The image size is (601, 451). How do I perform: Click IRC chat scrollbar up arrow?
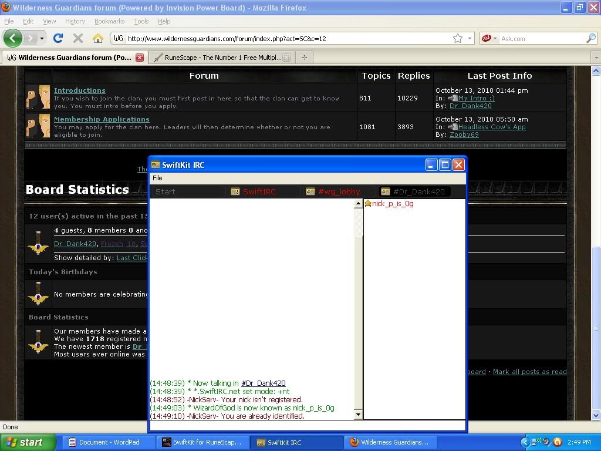click(x=359, y=204)
